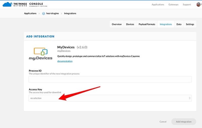This screenshot has height=128, width=202.
Task: Open Support in the top navigation
Action: pyautogui.click(x=187, y=5)
